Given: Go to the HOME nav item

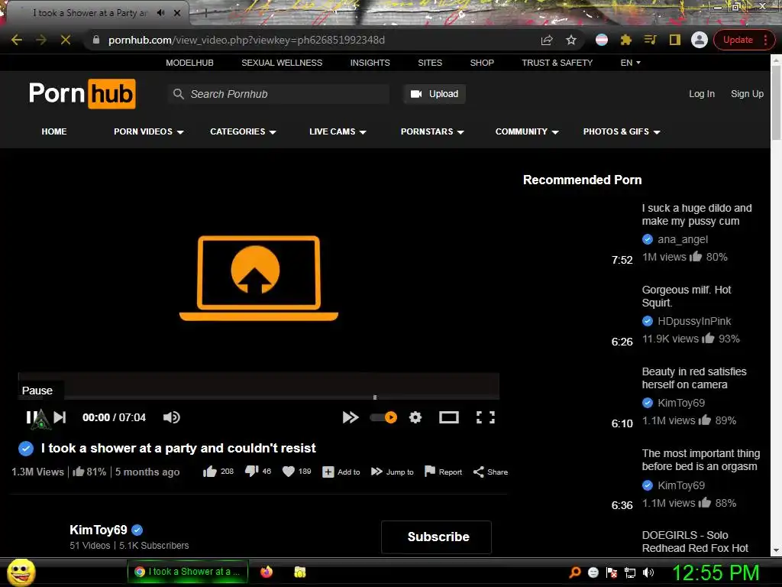Looking at the screenshot, I should [x=54, y=131].
